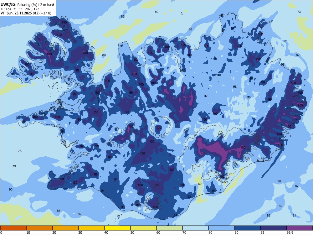Click the dark orange 0–10 legend swatch
Screen dimensions: 313x235
click(x=13, y=228)
